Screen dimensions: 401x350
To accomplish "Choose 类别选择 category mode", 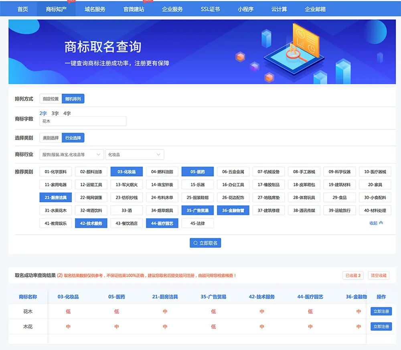I will coord(51,138).
